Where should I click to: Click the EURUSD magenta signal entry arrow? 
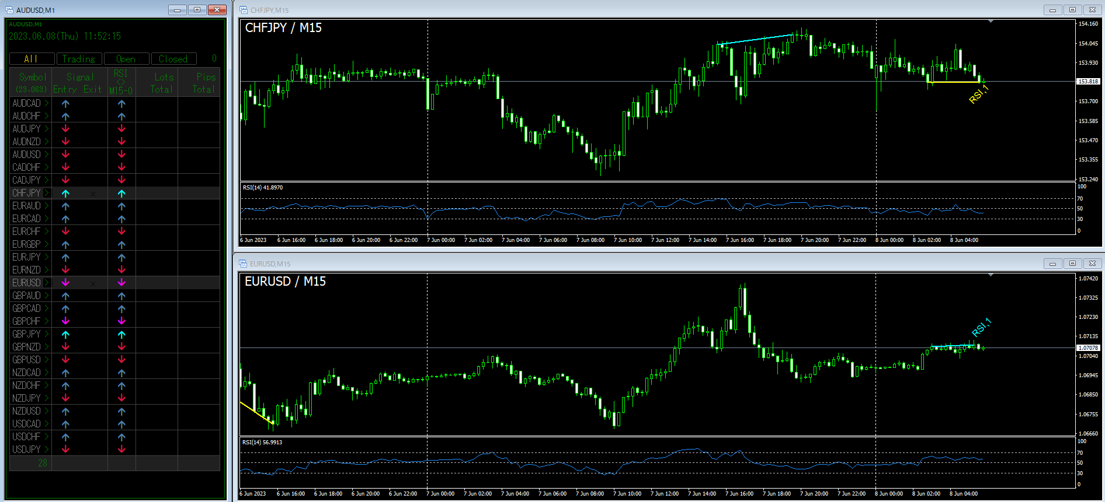pyautogui.click(x=65, y=283)
